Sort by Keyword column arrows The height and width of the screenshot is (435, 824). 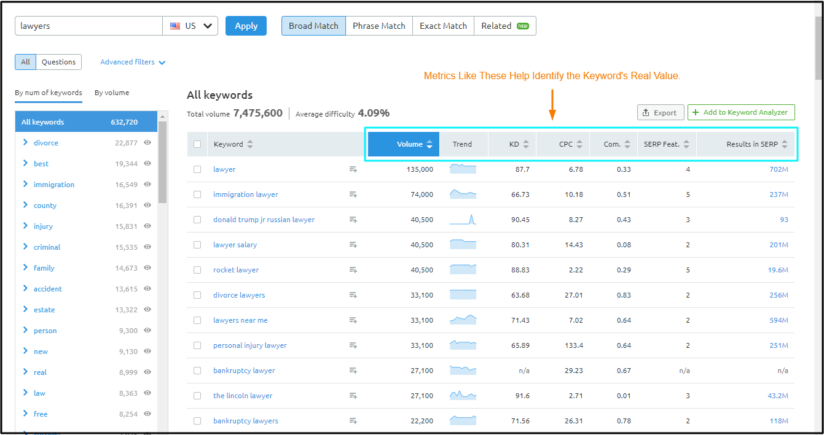point(249,145)
